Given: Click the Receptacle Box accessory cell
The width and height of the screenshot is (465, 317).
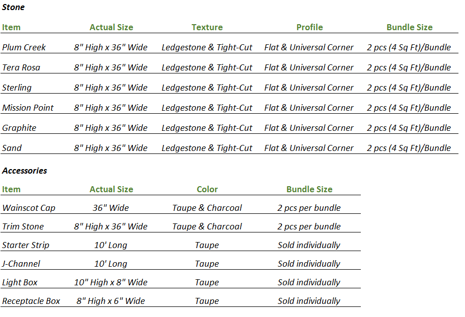Looking at the screenshot, I should tap(31, 301).
